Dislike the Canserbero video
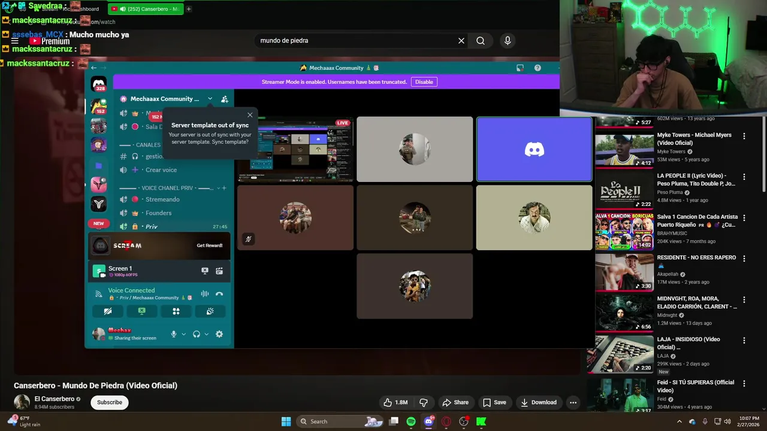Screen dimensions: 767x431 [423, 402]
